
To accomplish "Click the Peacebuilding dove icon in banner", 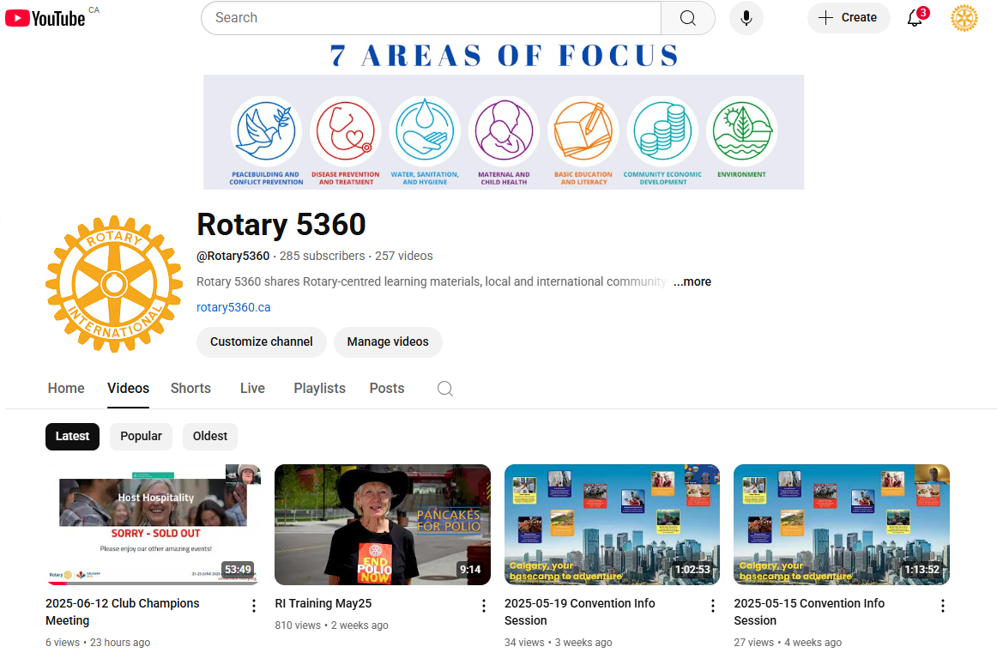I will coord(266,131).
